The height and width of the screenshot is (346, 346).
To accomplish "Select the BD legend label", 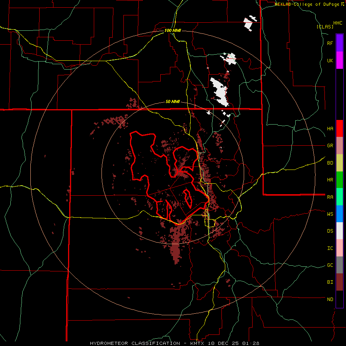I will coord(330,163).
